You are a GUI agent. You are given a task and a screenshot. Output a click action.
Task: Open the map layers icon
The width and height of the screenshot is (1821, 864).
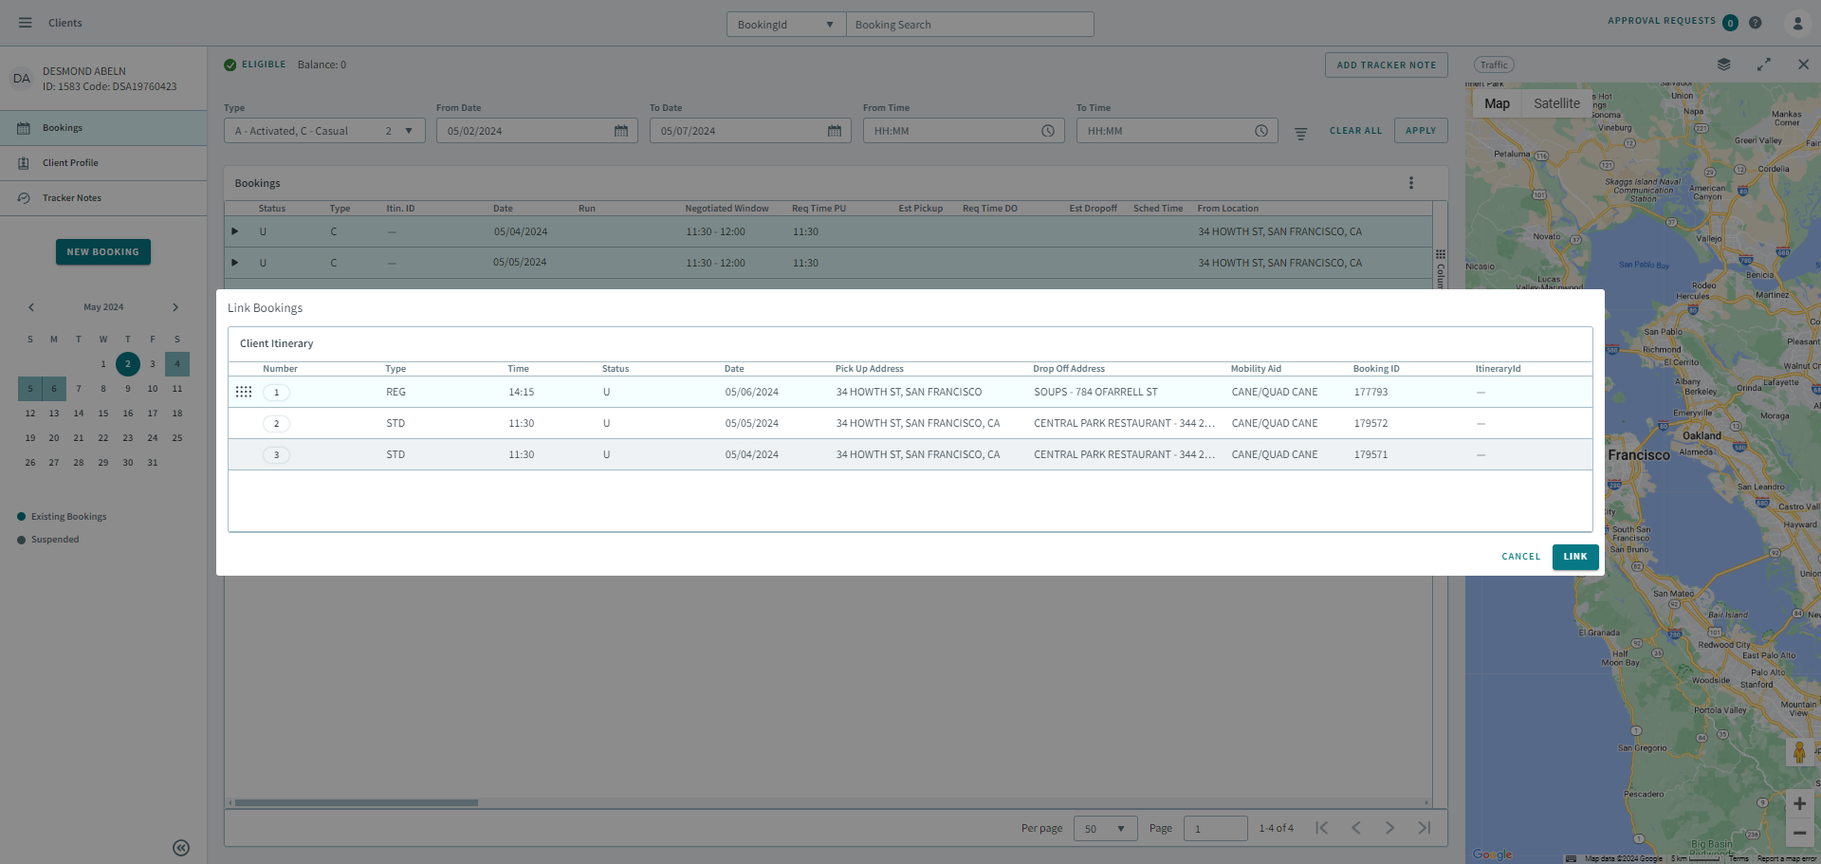[1723, 64]
